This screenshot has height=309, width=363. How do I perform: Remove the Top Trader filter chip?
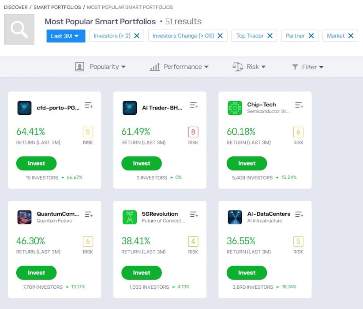[270, 36]
